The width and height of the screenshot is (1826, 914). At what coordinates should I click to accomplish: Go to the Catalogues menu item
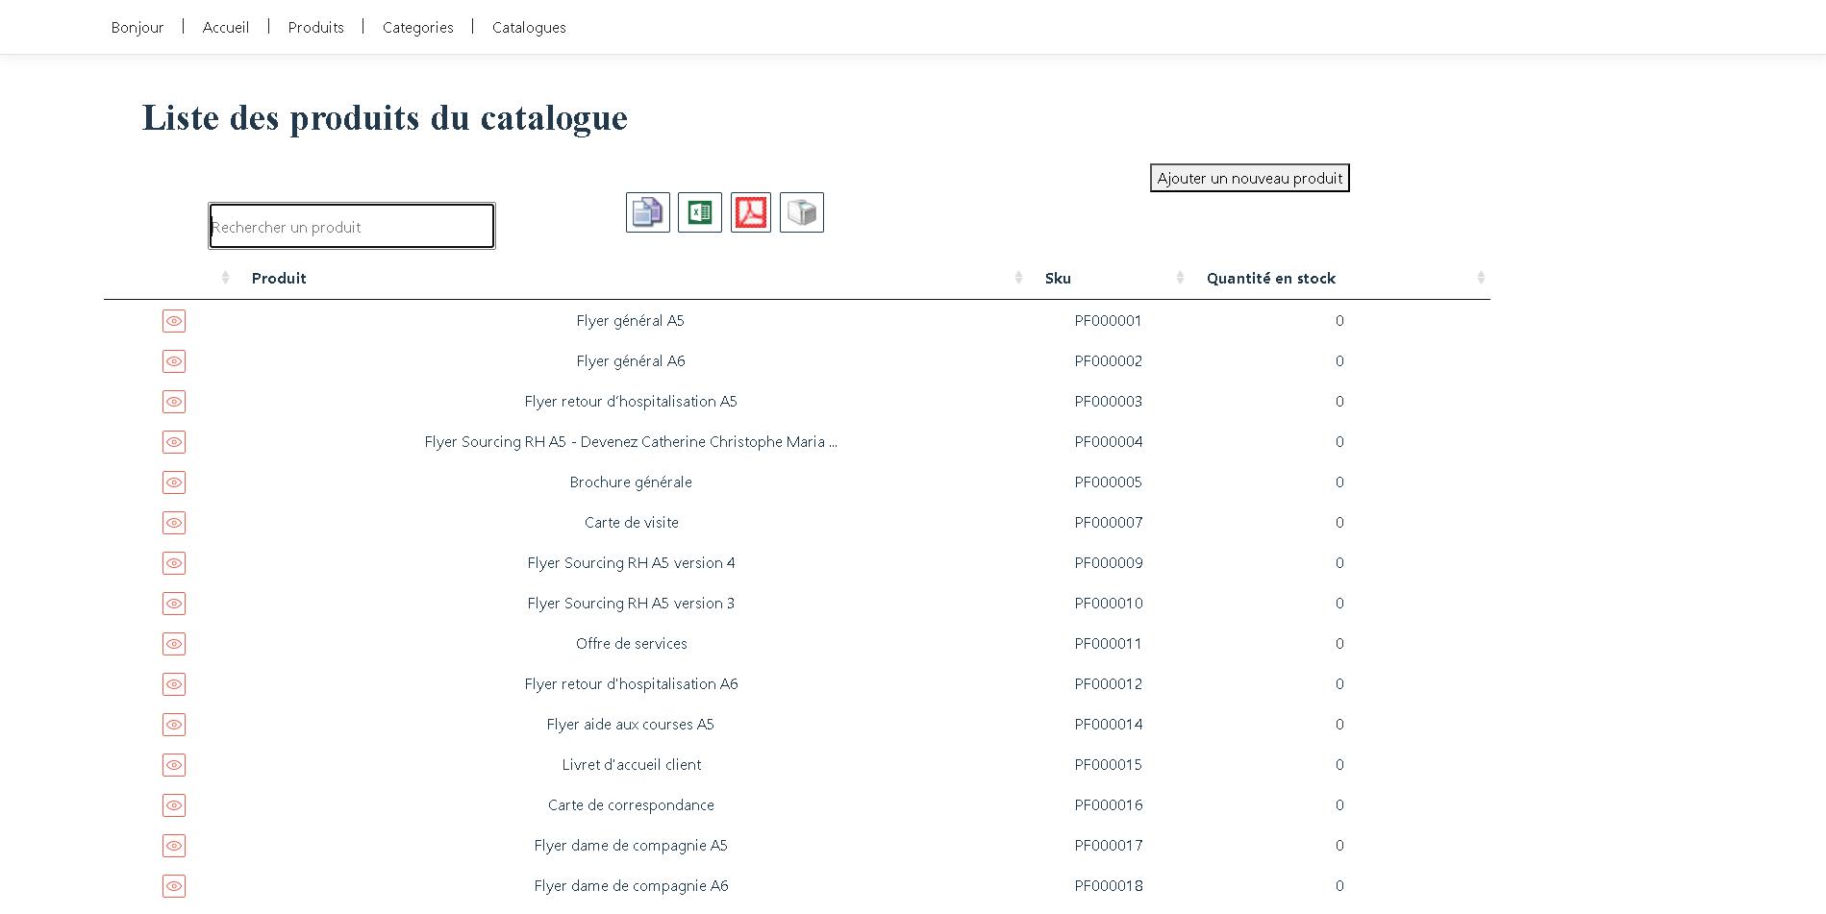(x=529, y=28)
